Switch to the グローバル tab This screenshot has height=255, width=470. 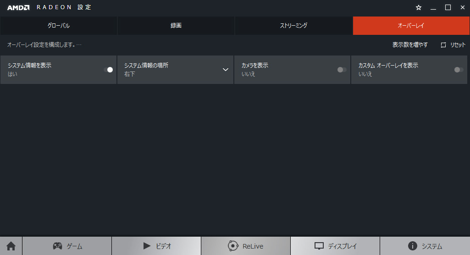59,26
